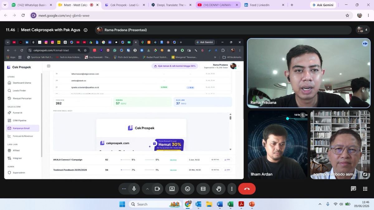Open the volume icon in system tray

point(341,204)
